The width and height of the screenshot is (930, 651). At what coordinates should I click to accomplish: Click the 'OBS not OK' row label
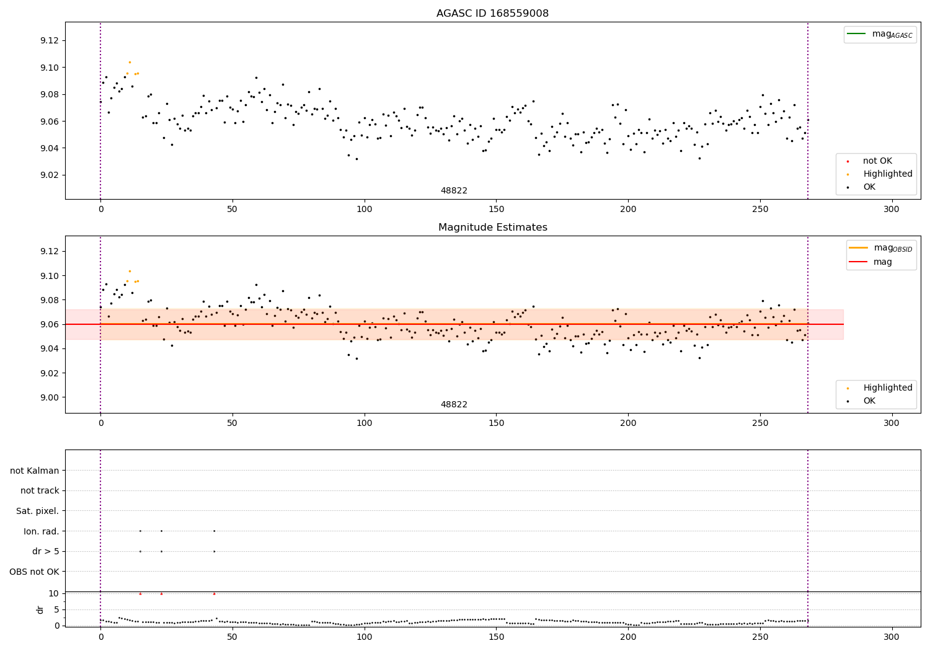pyautogui.click(x=34, y=572)
